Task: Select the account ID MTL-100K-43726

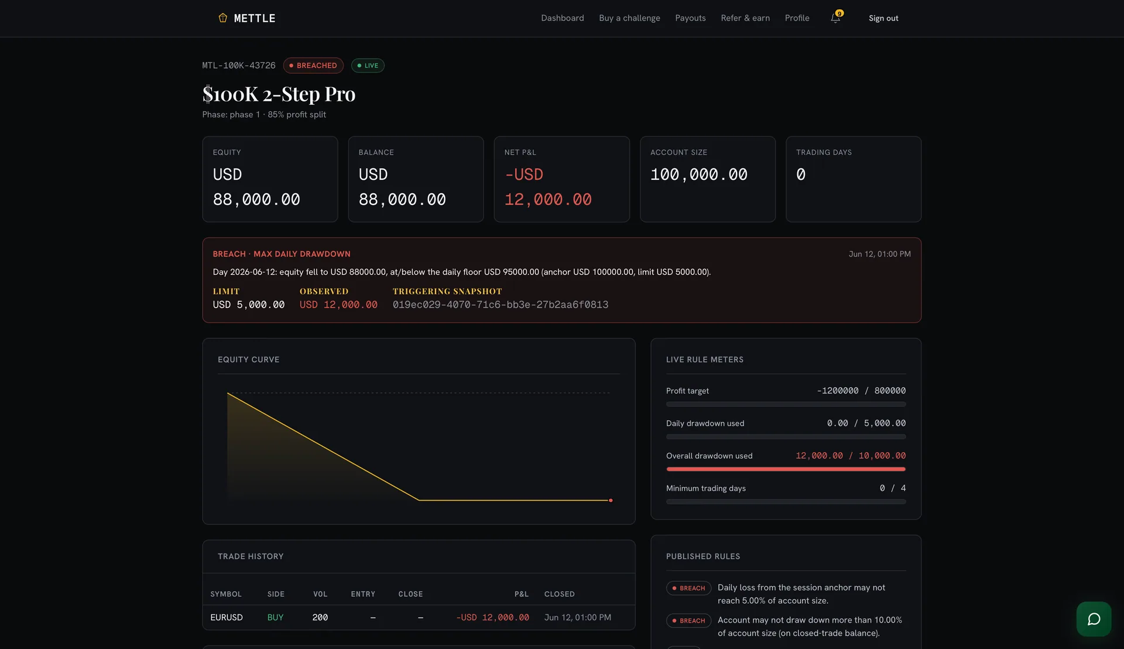Action: [x=239, y=66]
